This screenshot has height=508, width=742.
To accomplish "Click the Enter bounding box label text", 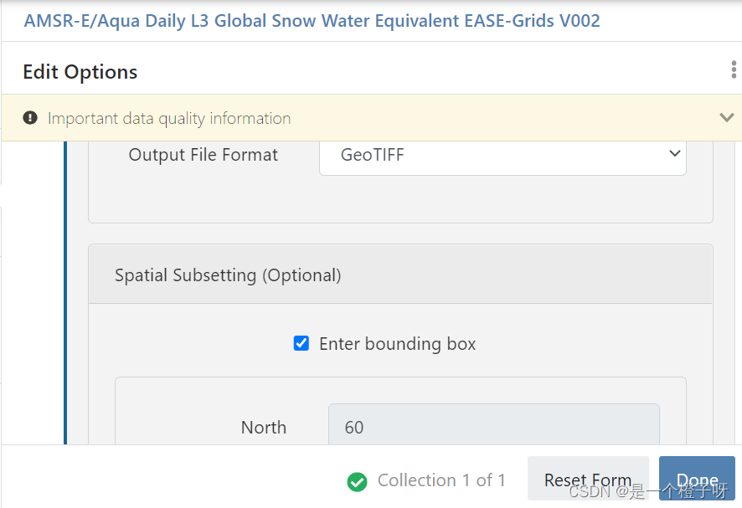I will (x=396, y=343).
